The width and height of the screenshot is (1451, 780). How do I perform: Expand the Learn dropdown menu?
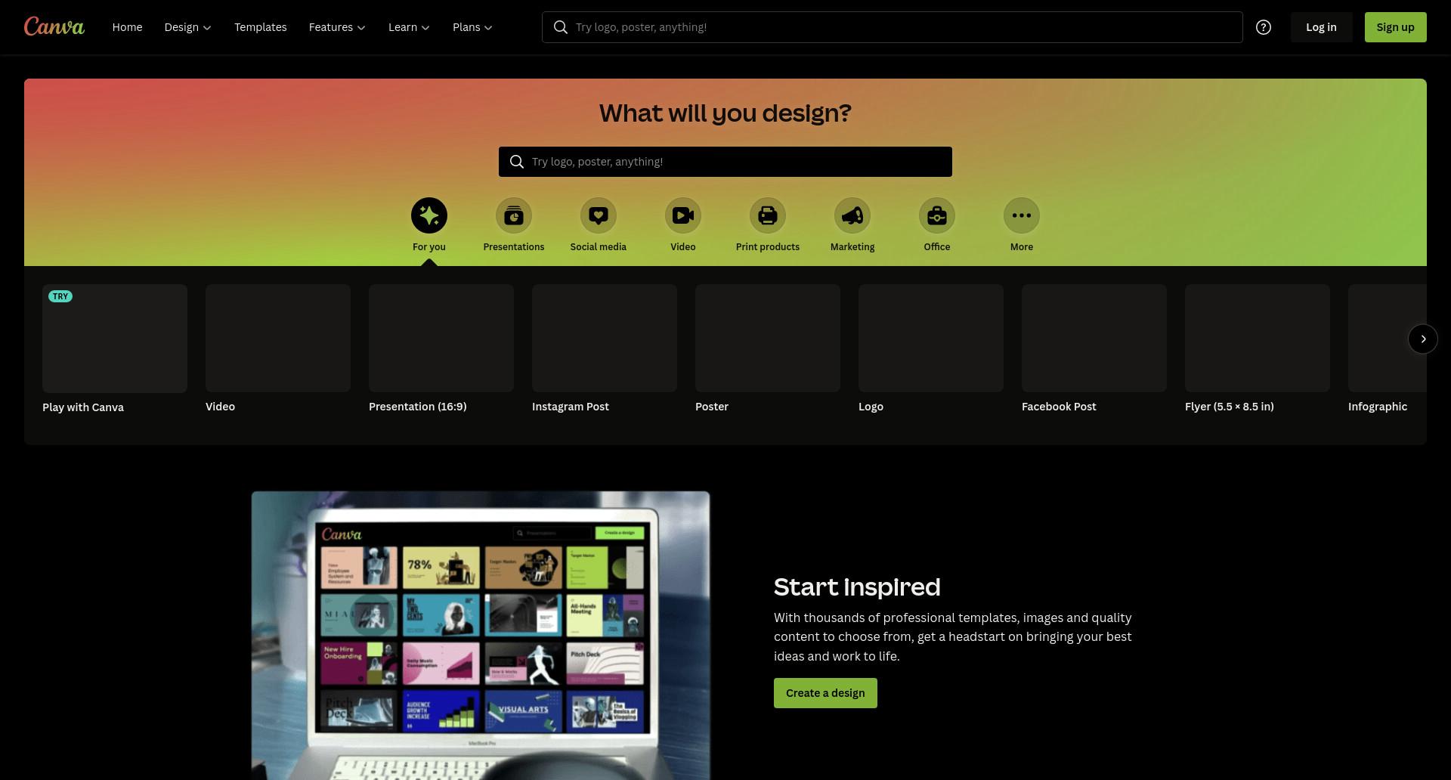(409, 27)
